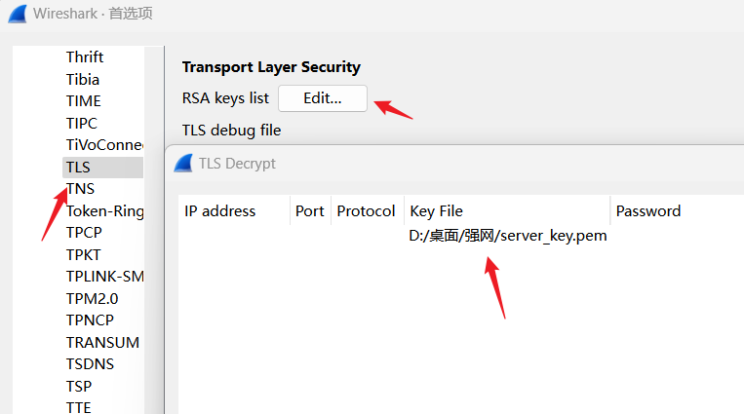
Task: Select the server_key.pem key file entry
Action: coord(508,236)
